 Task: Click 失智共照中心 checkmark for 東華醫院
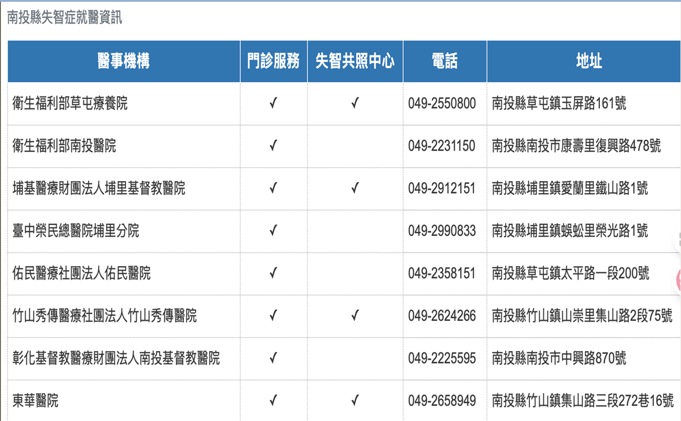coord(355,400)
